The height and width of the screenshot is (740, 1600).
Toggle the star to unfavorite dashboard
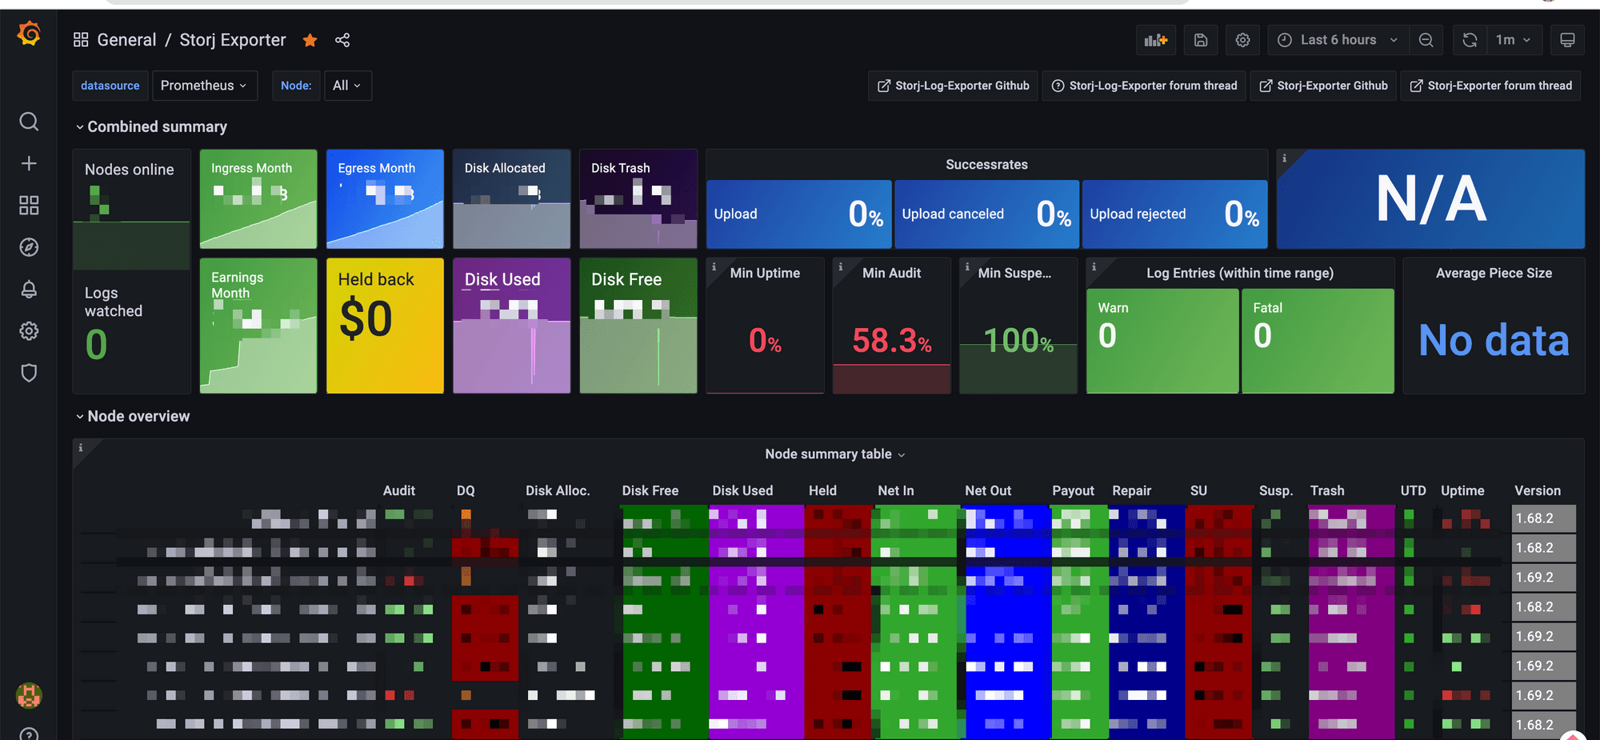310,40
